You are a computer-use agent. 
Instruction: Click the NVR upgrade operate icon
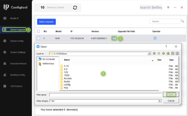click(155, 38)
